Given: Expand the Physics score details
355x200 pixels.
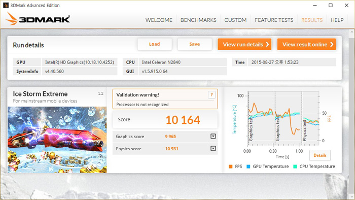Looking at the screenshot, I should click(x=213, y=149).
